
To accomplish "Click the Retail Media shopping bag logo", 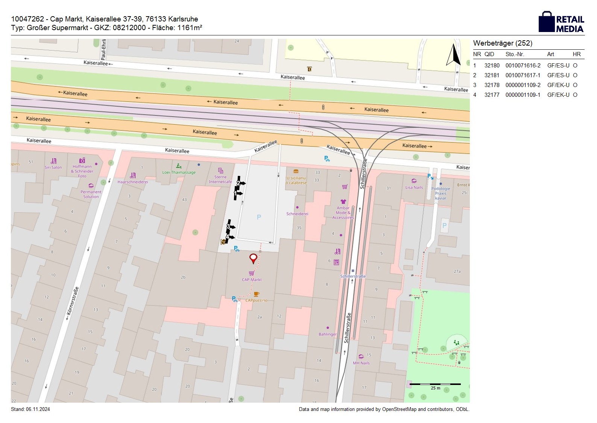I will pyautogui.click(x=546, y=22).
